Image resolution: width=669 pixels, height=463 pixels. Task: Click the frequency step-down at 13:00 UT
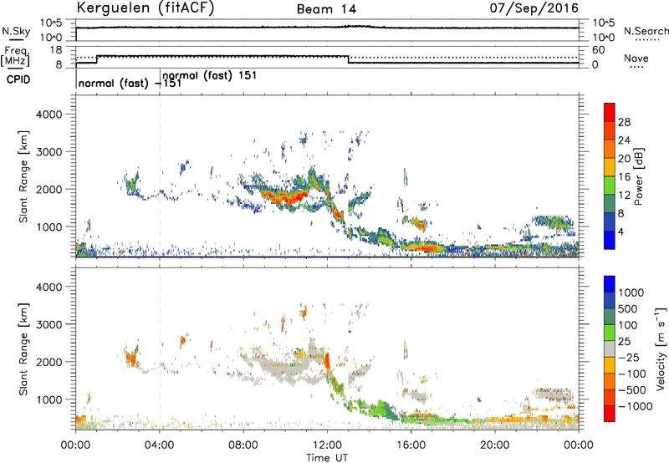(349, 59)
